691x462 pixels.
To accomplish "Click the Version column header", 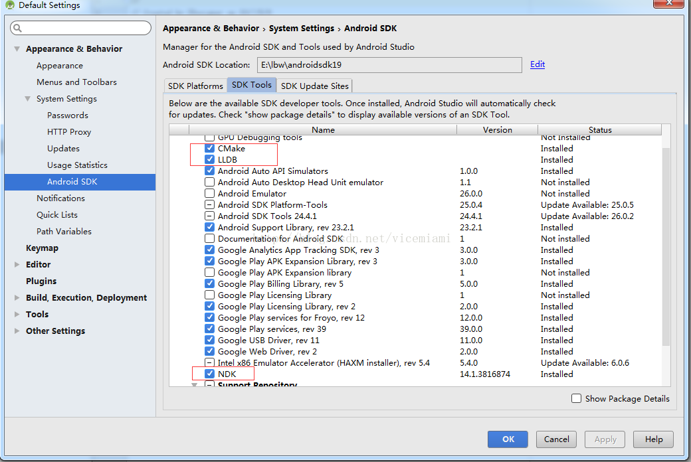I will point(497,129).
